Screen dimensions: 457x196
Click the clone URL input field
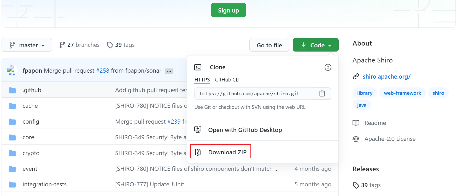(x=254, y=94)
